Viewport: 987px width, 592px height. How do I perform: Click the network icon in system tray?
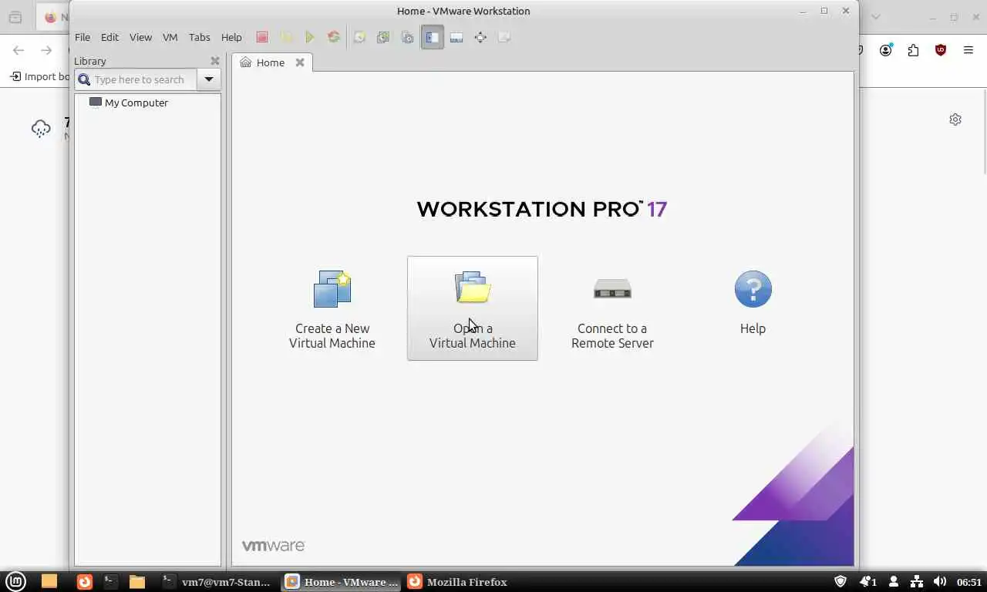coord(916,581)
